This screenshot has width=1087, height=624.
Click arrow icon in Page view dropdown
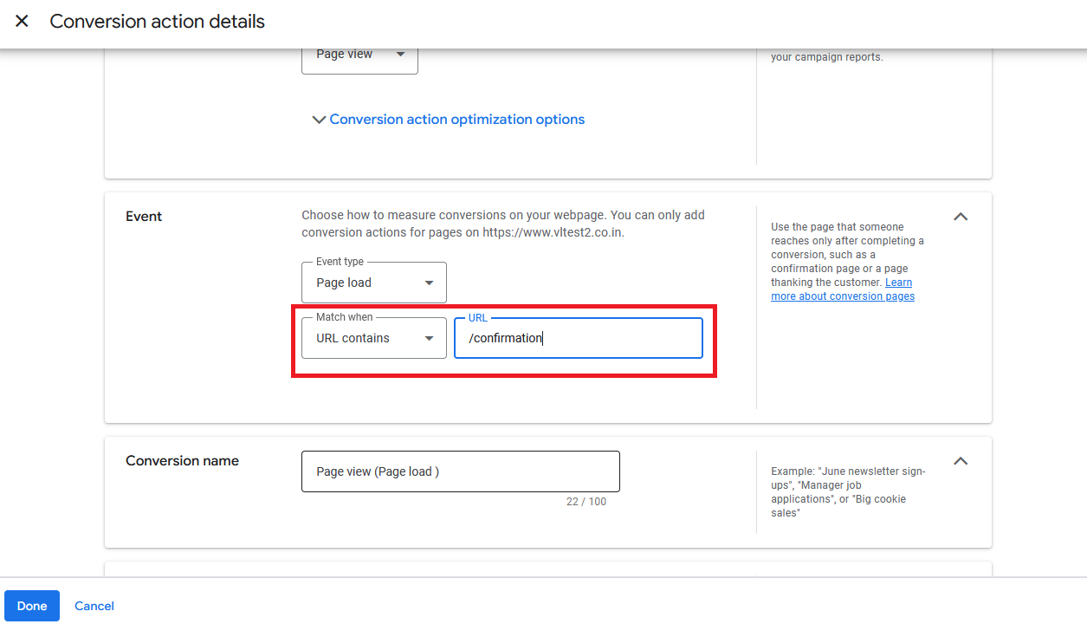[400, 55]
